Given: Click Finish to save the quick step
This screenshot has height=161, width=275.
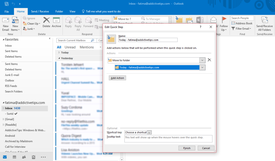Looking at the screenshot, I should [187, 148].
